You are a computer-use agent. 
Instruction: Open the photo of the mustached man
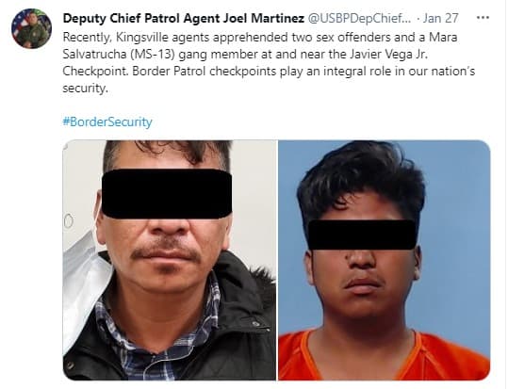tap(170, 260)
